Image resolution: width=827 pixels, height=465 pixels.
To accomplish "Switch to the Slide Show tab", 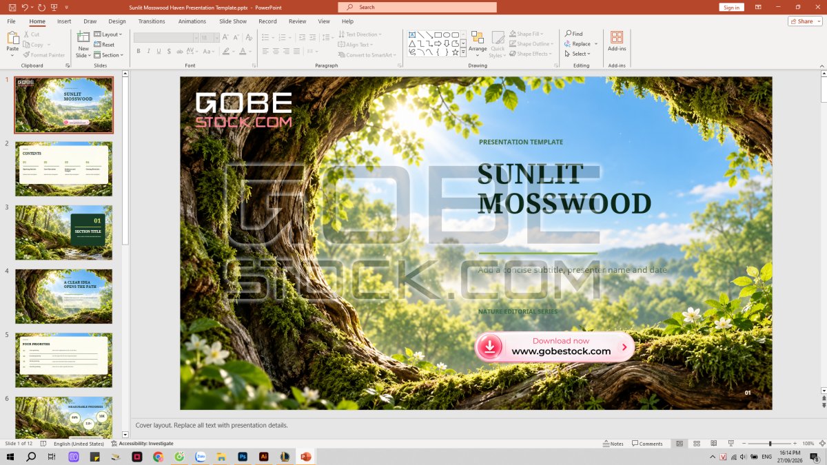I will pos(233,21).
